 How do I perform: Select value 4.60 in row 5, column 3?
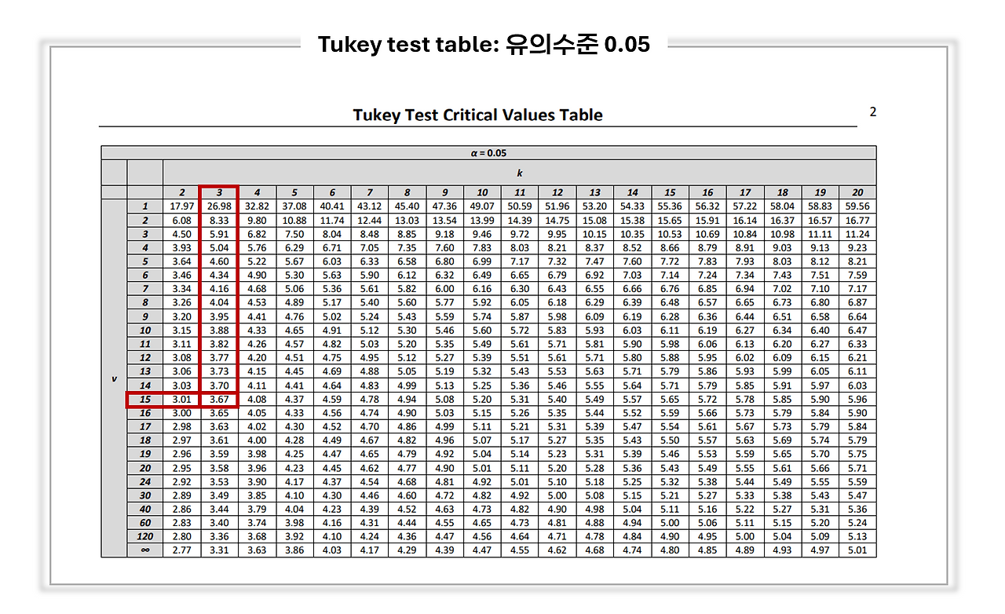[219, 261]
